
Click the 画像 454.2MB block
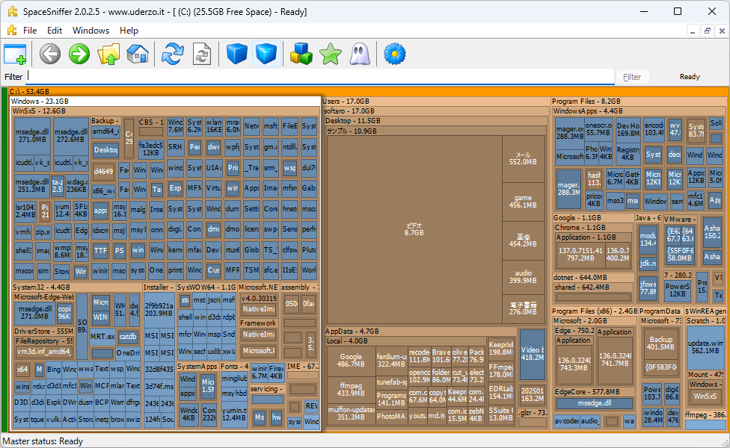[523, 240]
